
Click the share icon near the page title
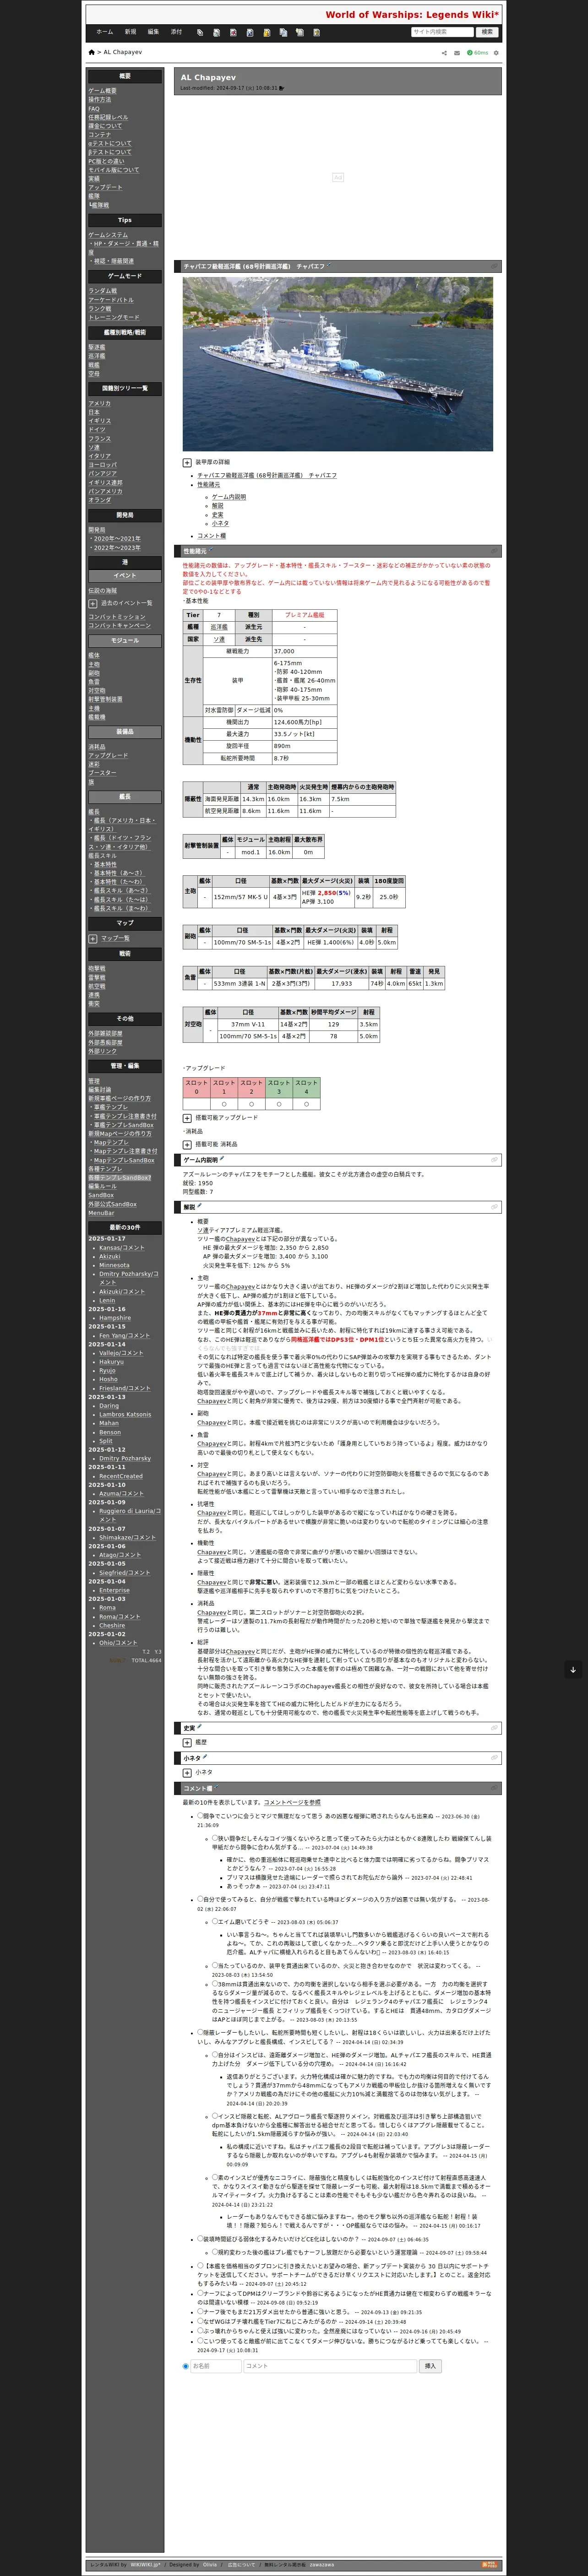[444, 53]
